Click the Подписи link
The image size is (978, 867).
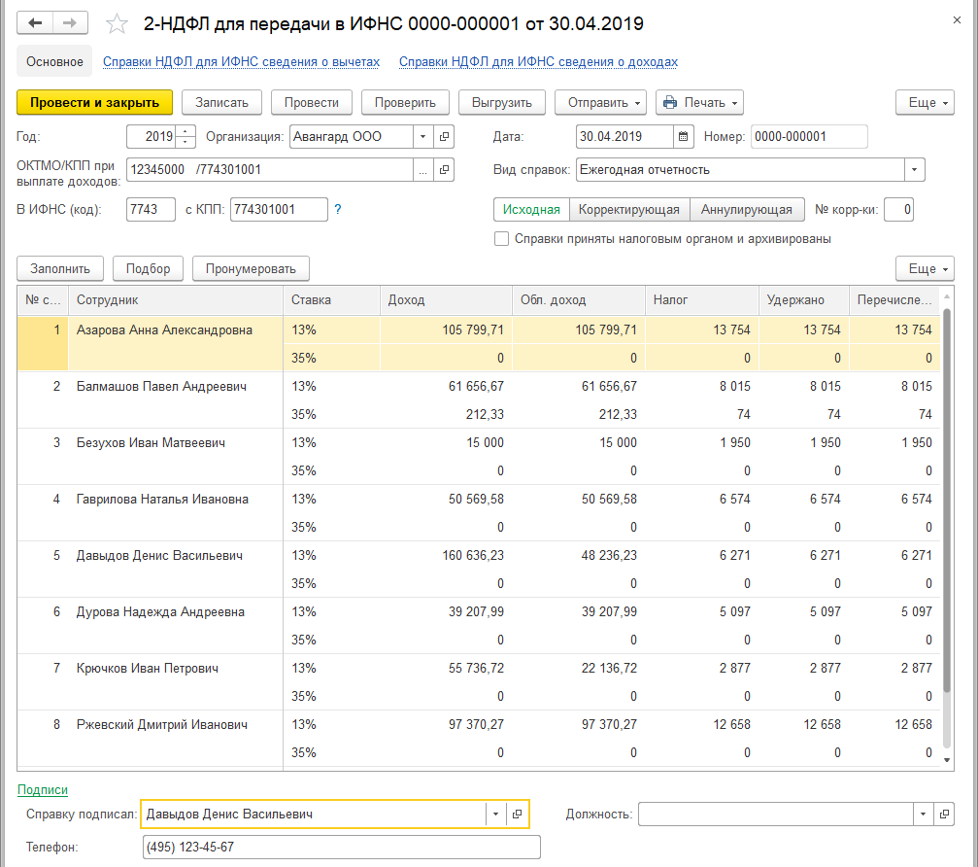point(43,790)
